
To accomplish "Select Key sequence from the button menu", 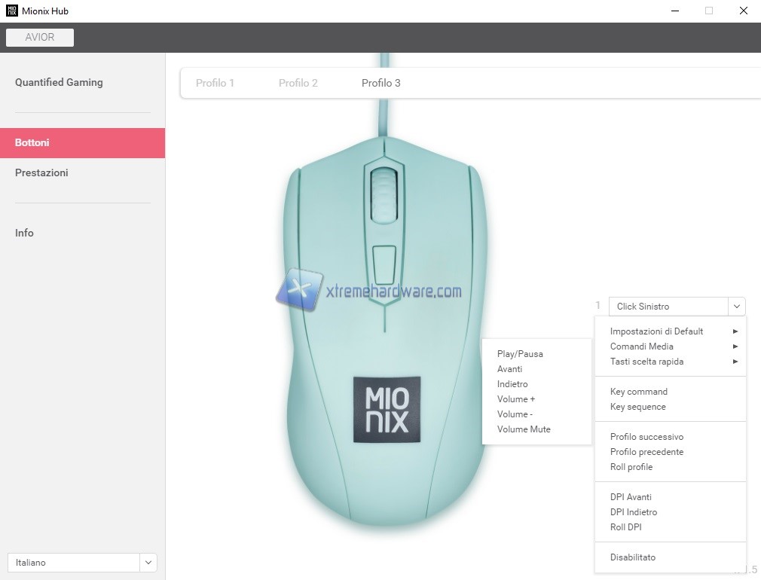I will click(x=637, y=407).
